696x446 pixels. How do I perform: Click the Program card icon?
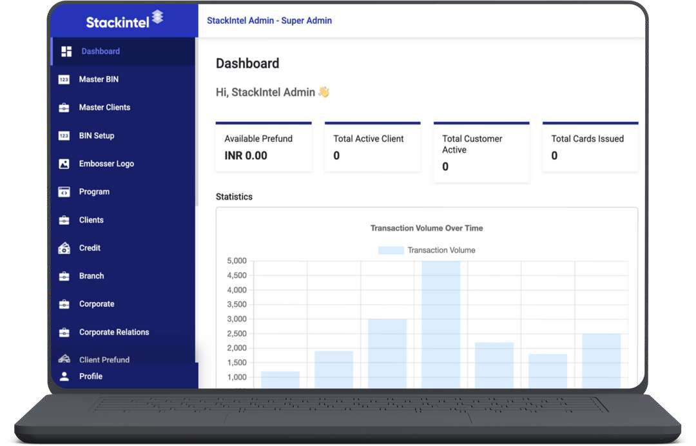click(64, 191)
